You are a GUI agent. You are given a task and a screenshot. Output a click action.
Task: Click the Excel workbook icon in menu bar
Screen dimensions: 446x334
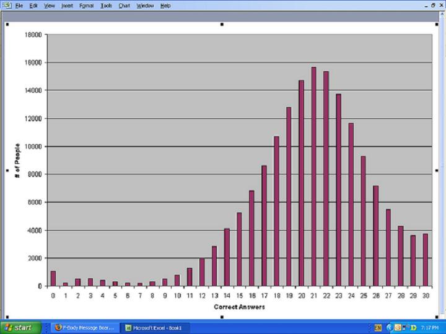tap(7, 6)
